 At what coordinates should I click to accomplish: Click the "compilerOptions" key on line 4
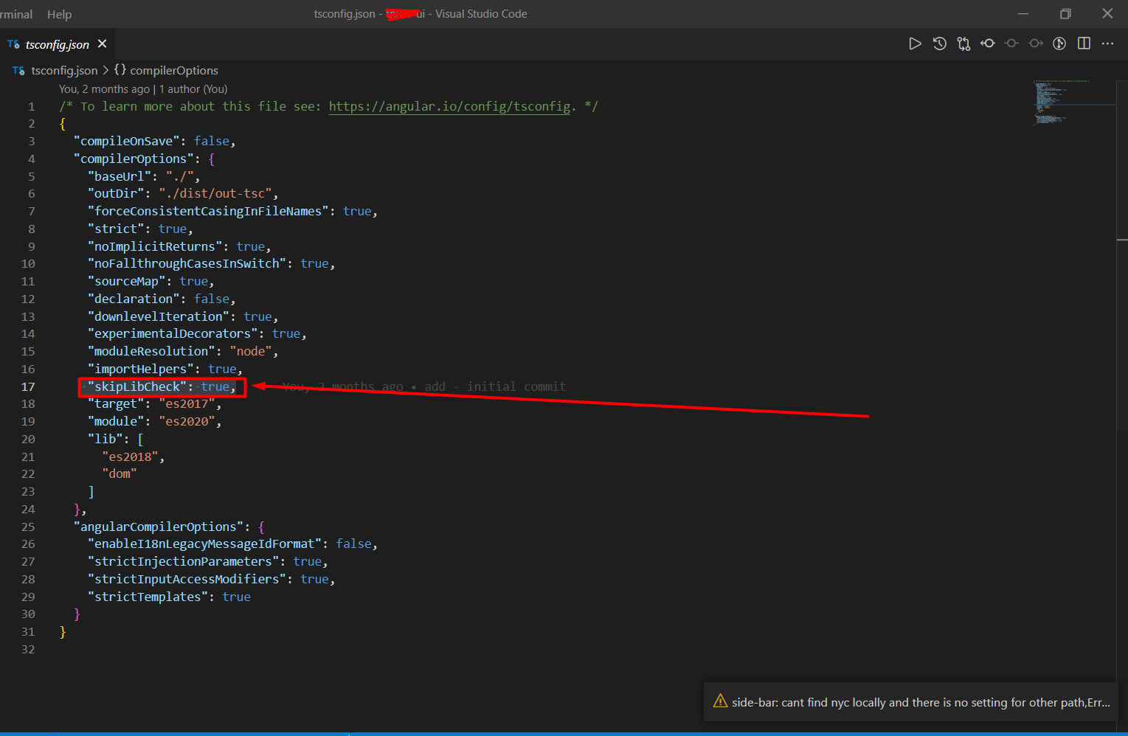pos(134,159)
